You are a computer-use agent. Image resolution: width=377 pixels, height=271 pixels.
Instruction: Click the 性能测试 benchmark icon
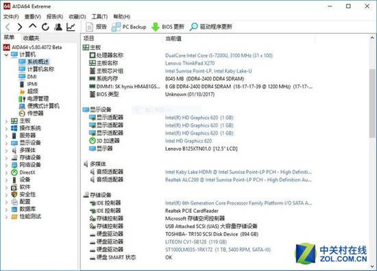(14, 216)
